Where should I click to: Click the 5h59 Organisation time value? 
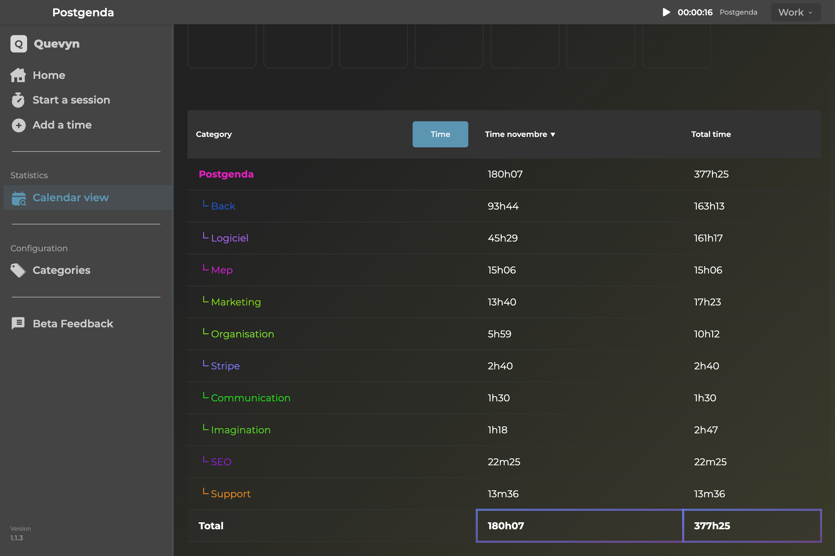[500, 334]
